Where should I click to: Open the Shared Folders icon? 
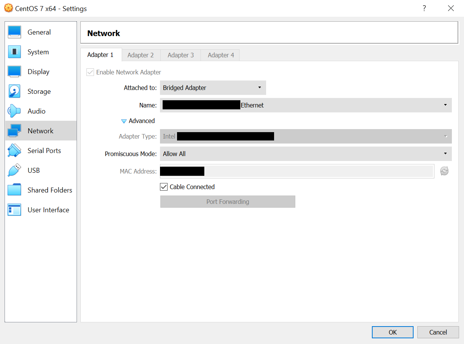[14, 190]
